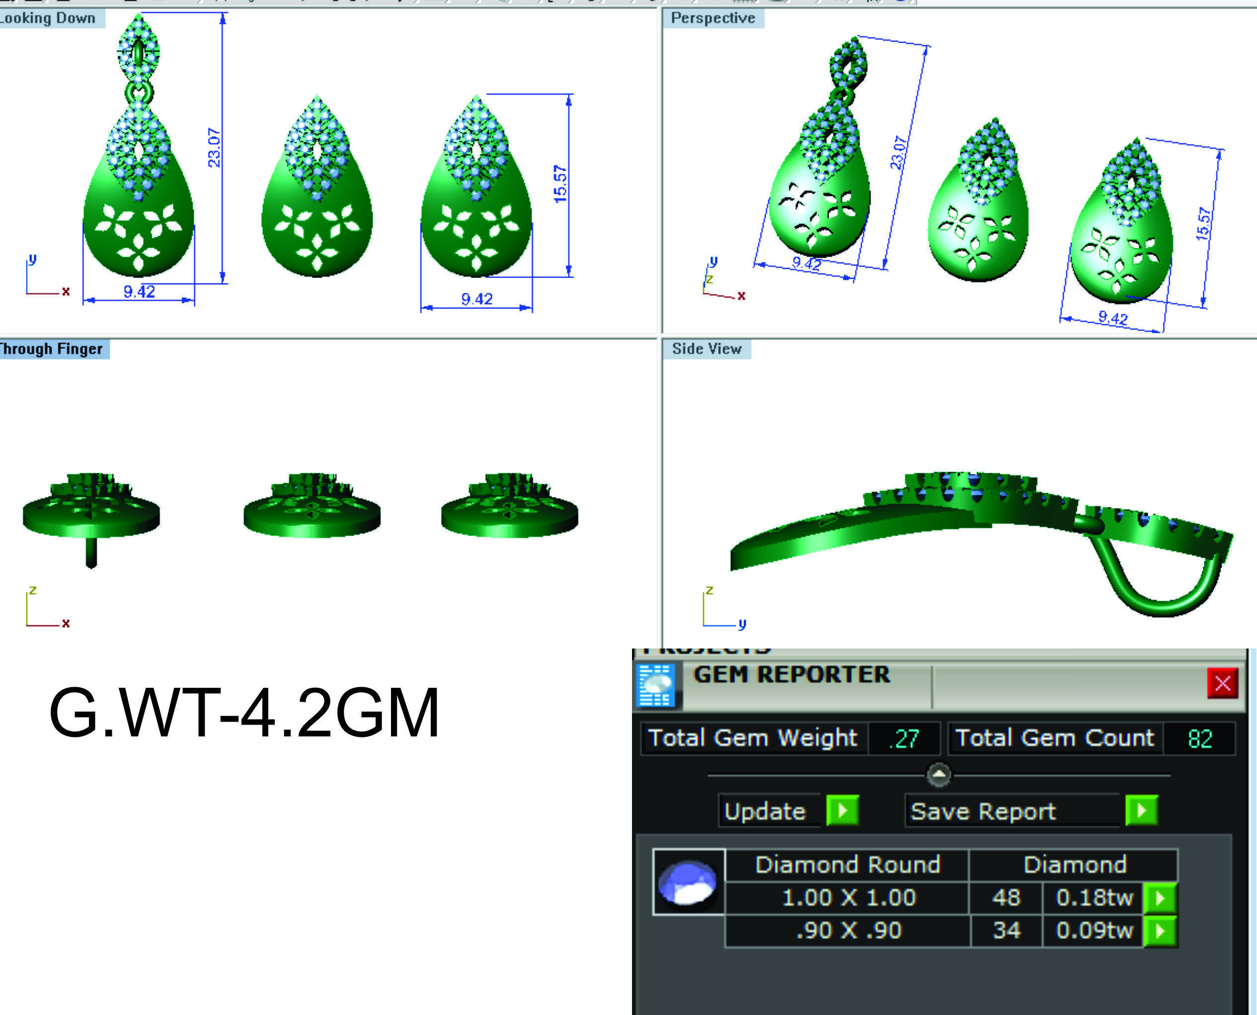Collapse the gem totals with the round up-arrow
The width and height of the screenshot is (1257, 1015).
pyautogui.click(x=939, y=775)
